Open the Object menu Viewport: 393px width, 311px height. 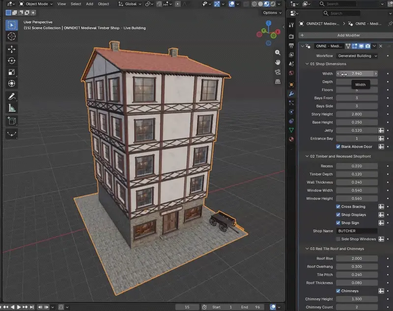point(103,4)
